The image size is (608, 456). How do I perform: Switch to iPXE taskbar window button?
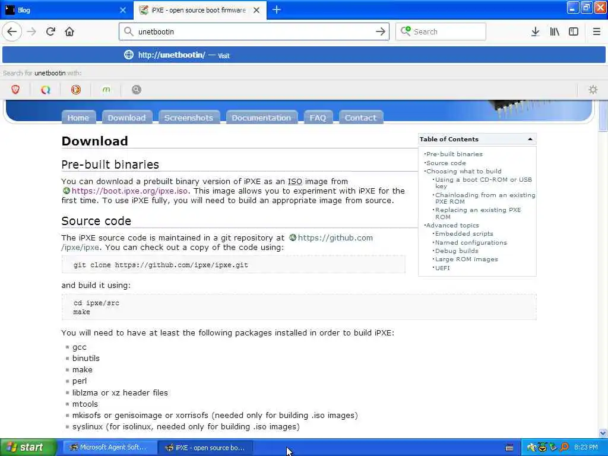tap(205, 448)
